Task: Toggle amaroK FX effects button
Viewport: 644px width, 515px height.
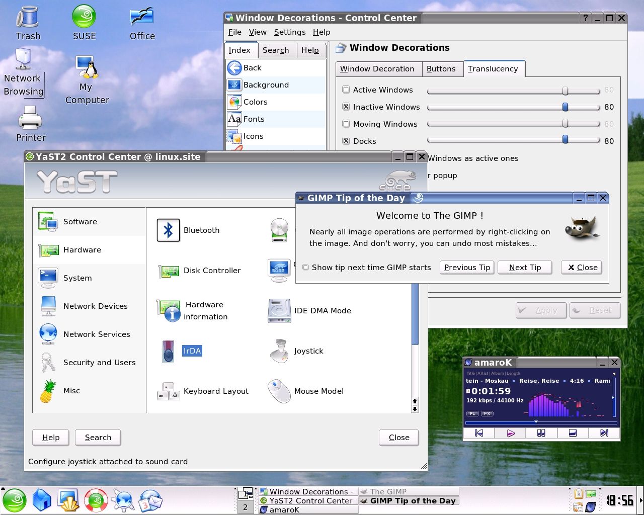Action: tap(487, 414)
